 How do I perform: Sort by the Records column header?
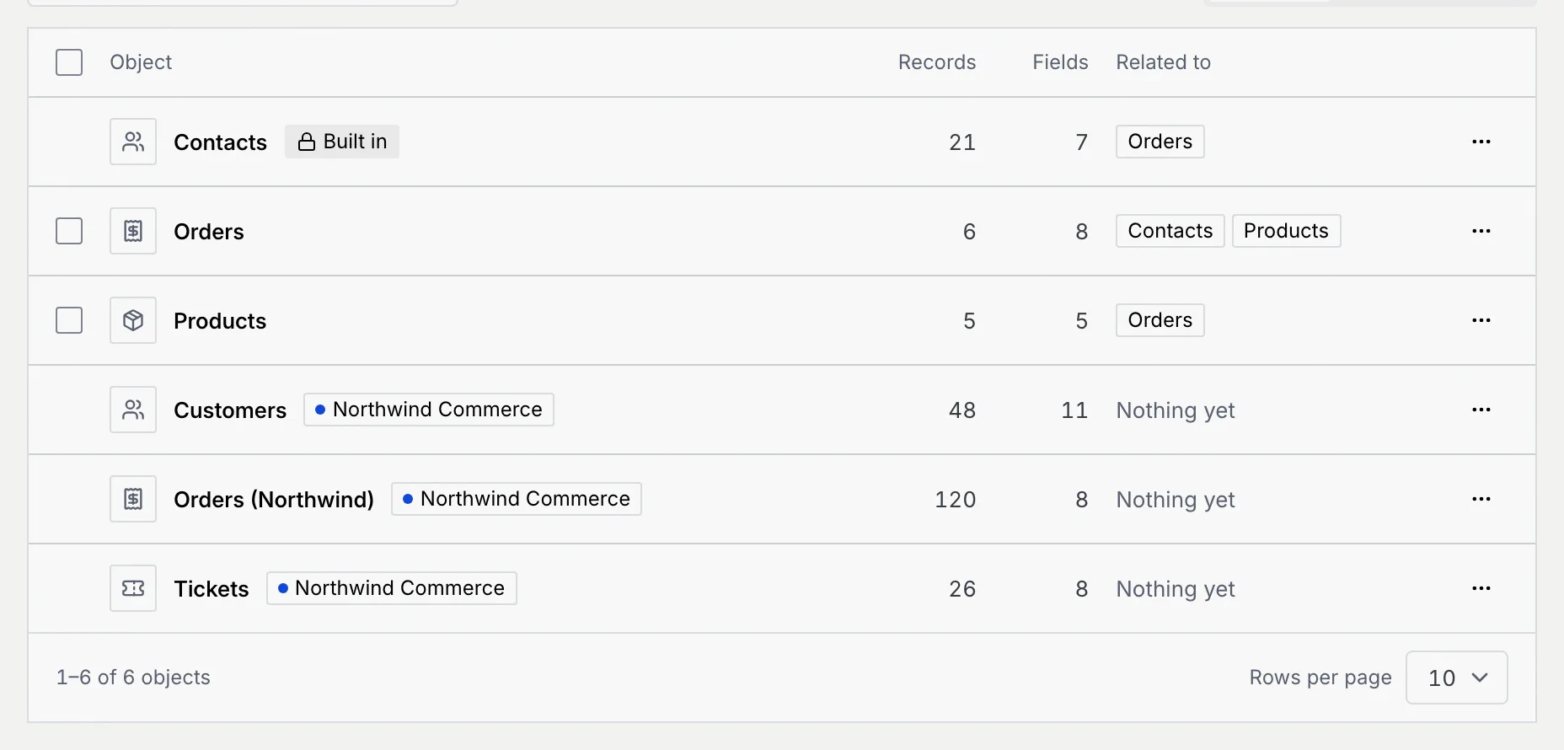[x=937, y=62]
